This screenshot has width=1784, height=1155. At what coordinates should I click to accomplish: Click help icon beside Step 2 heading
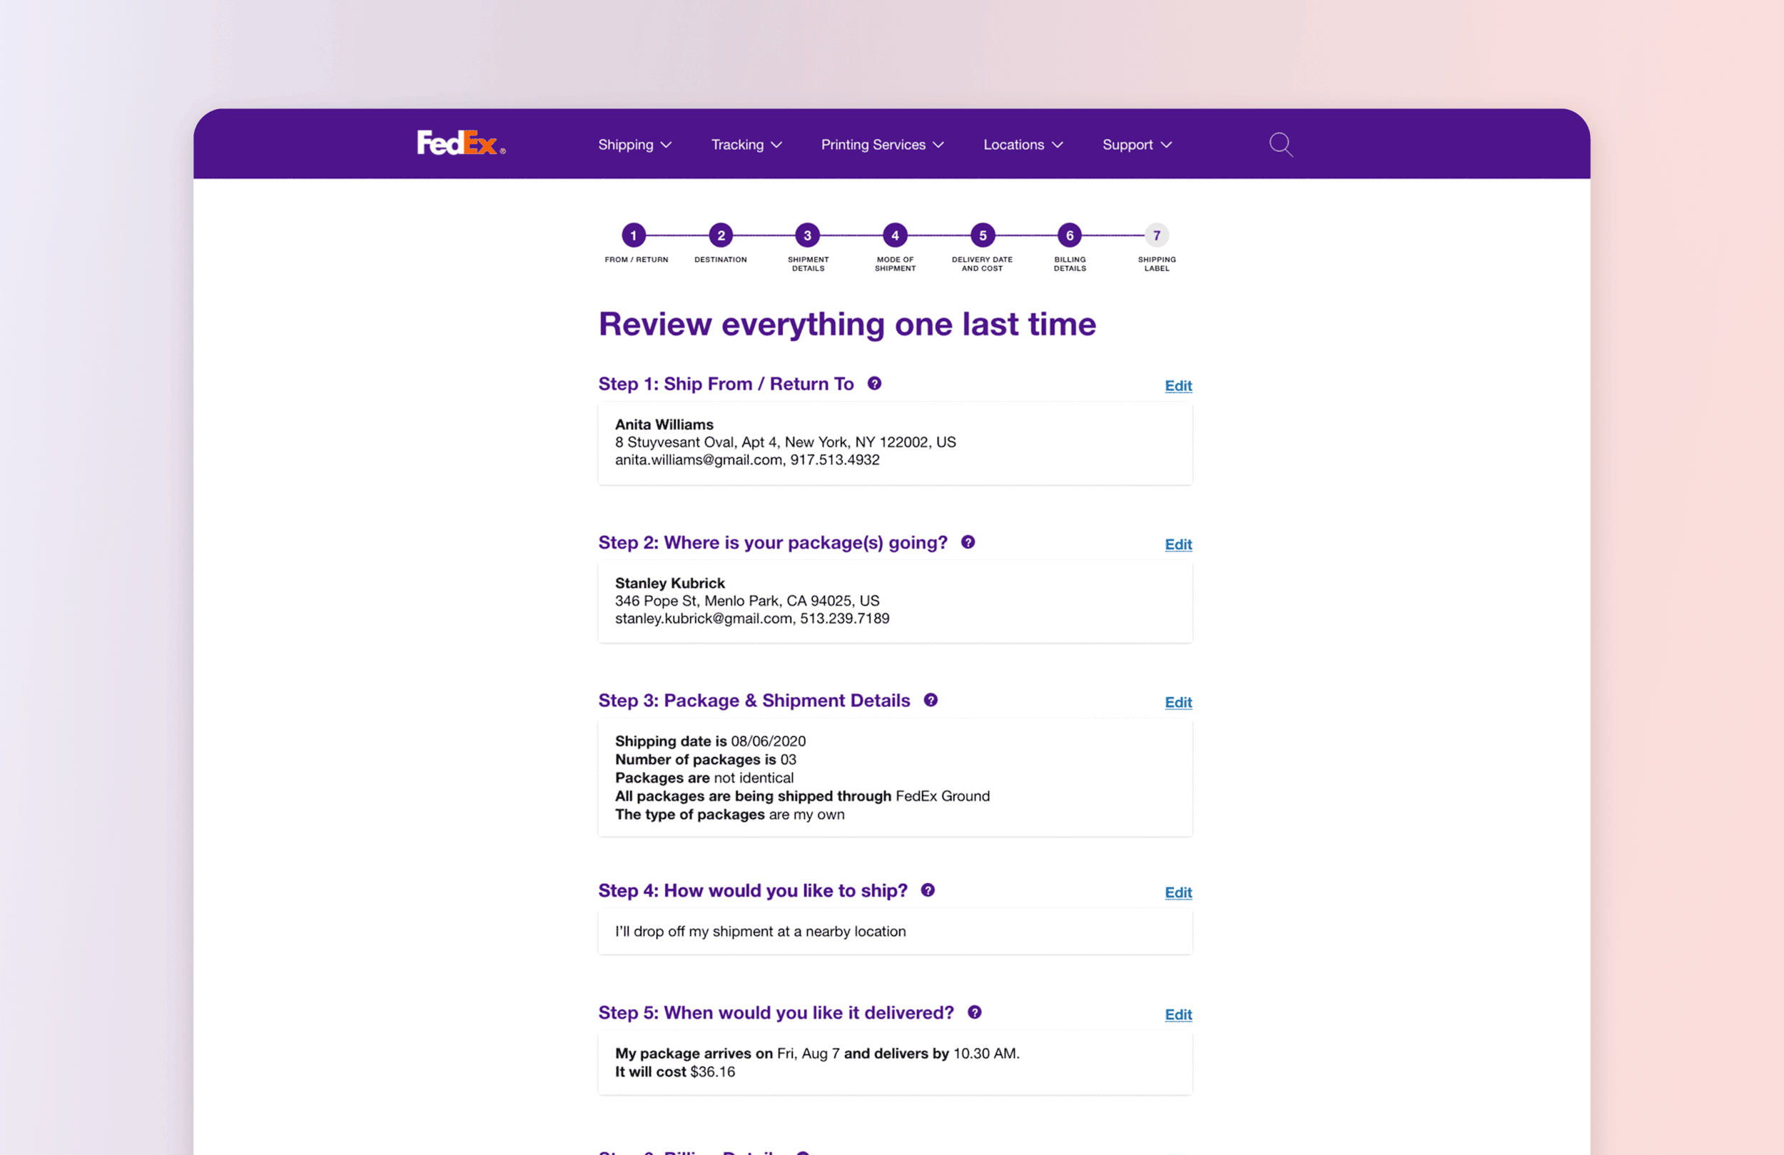(x=968, y=542)
